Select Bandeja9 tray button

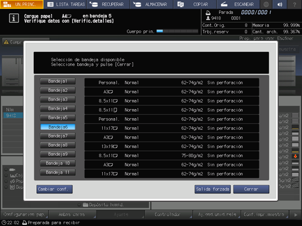pyautogui.click(x=58, y=154)
